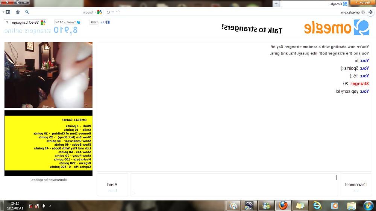Open Windows Explorer from taskbar
This screenshot has height=211, width=376.
[351, 206]
